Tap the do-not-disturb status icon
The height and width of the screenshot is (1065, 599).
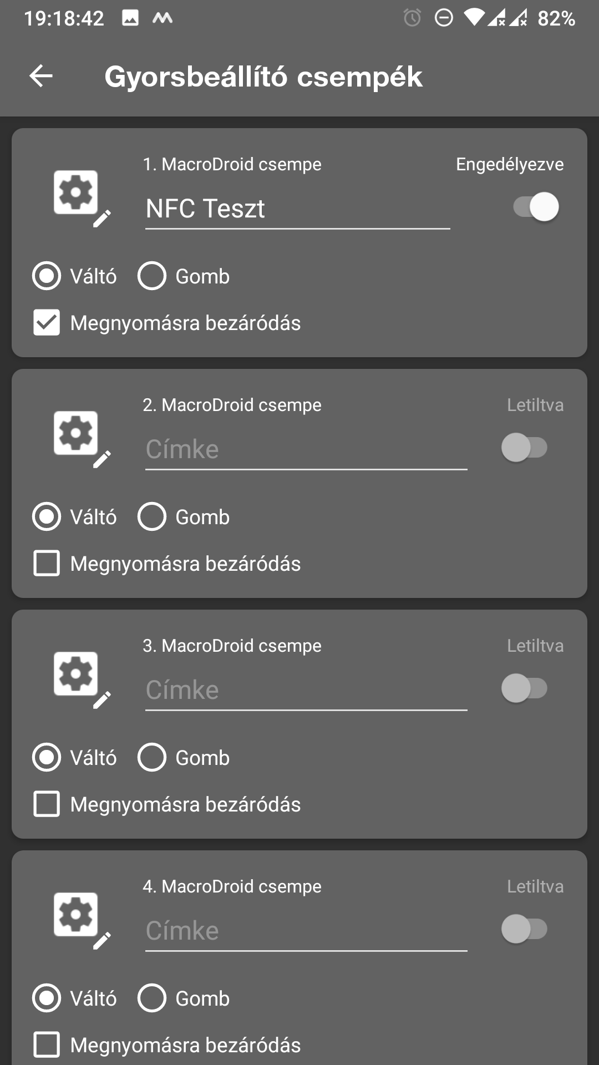tap(444, 18)
